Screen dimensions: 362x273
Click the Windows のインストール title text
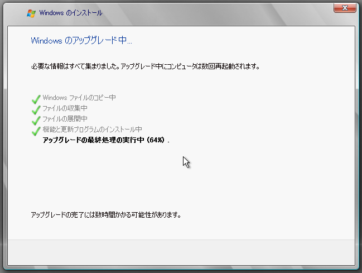(x=71, y=13)
